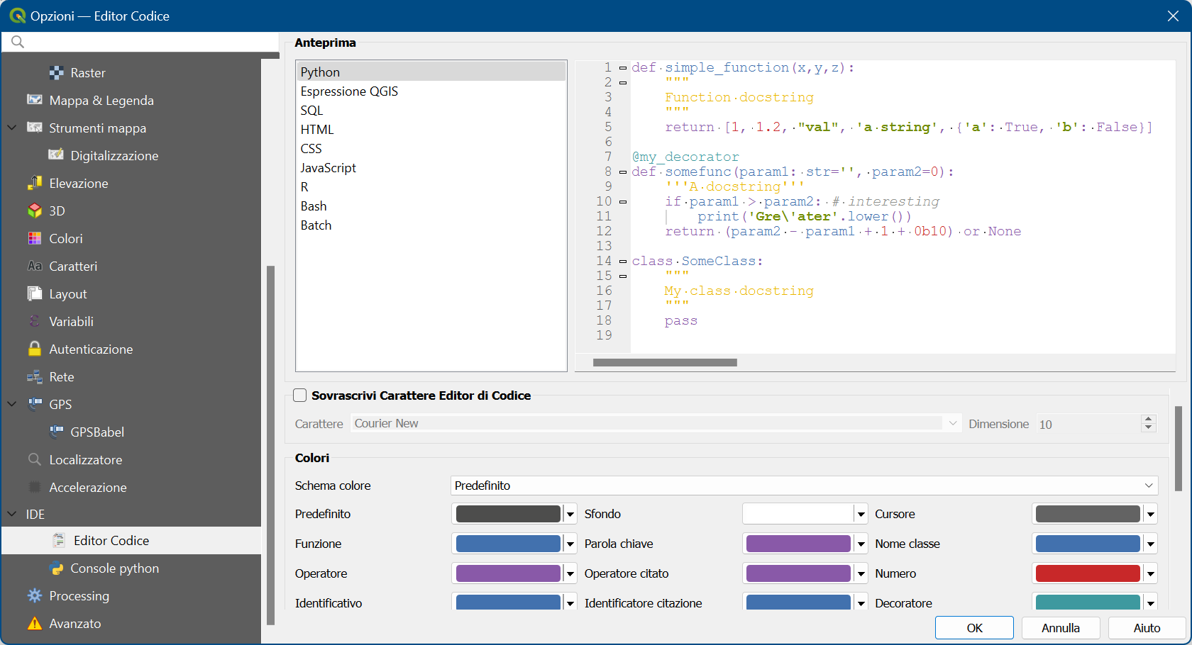Click the Caratteri font icon
1192x645 pixels.
pos(35,266)
